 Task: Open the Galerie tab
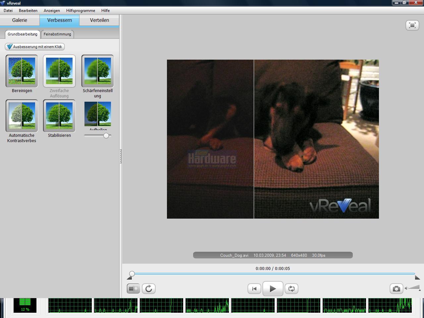(x=20, y=20)
